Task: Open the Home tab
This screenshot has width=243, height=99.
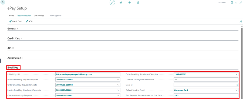Action: point(12,16)
